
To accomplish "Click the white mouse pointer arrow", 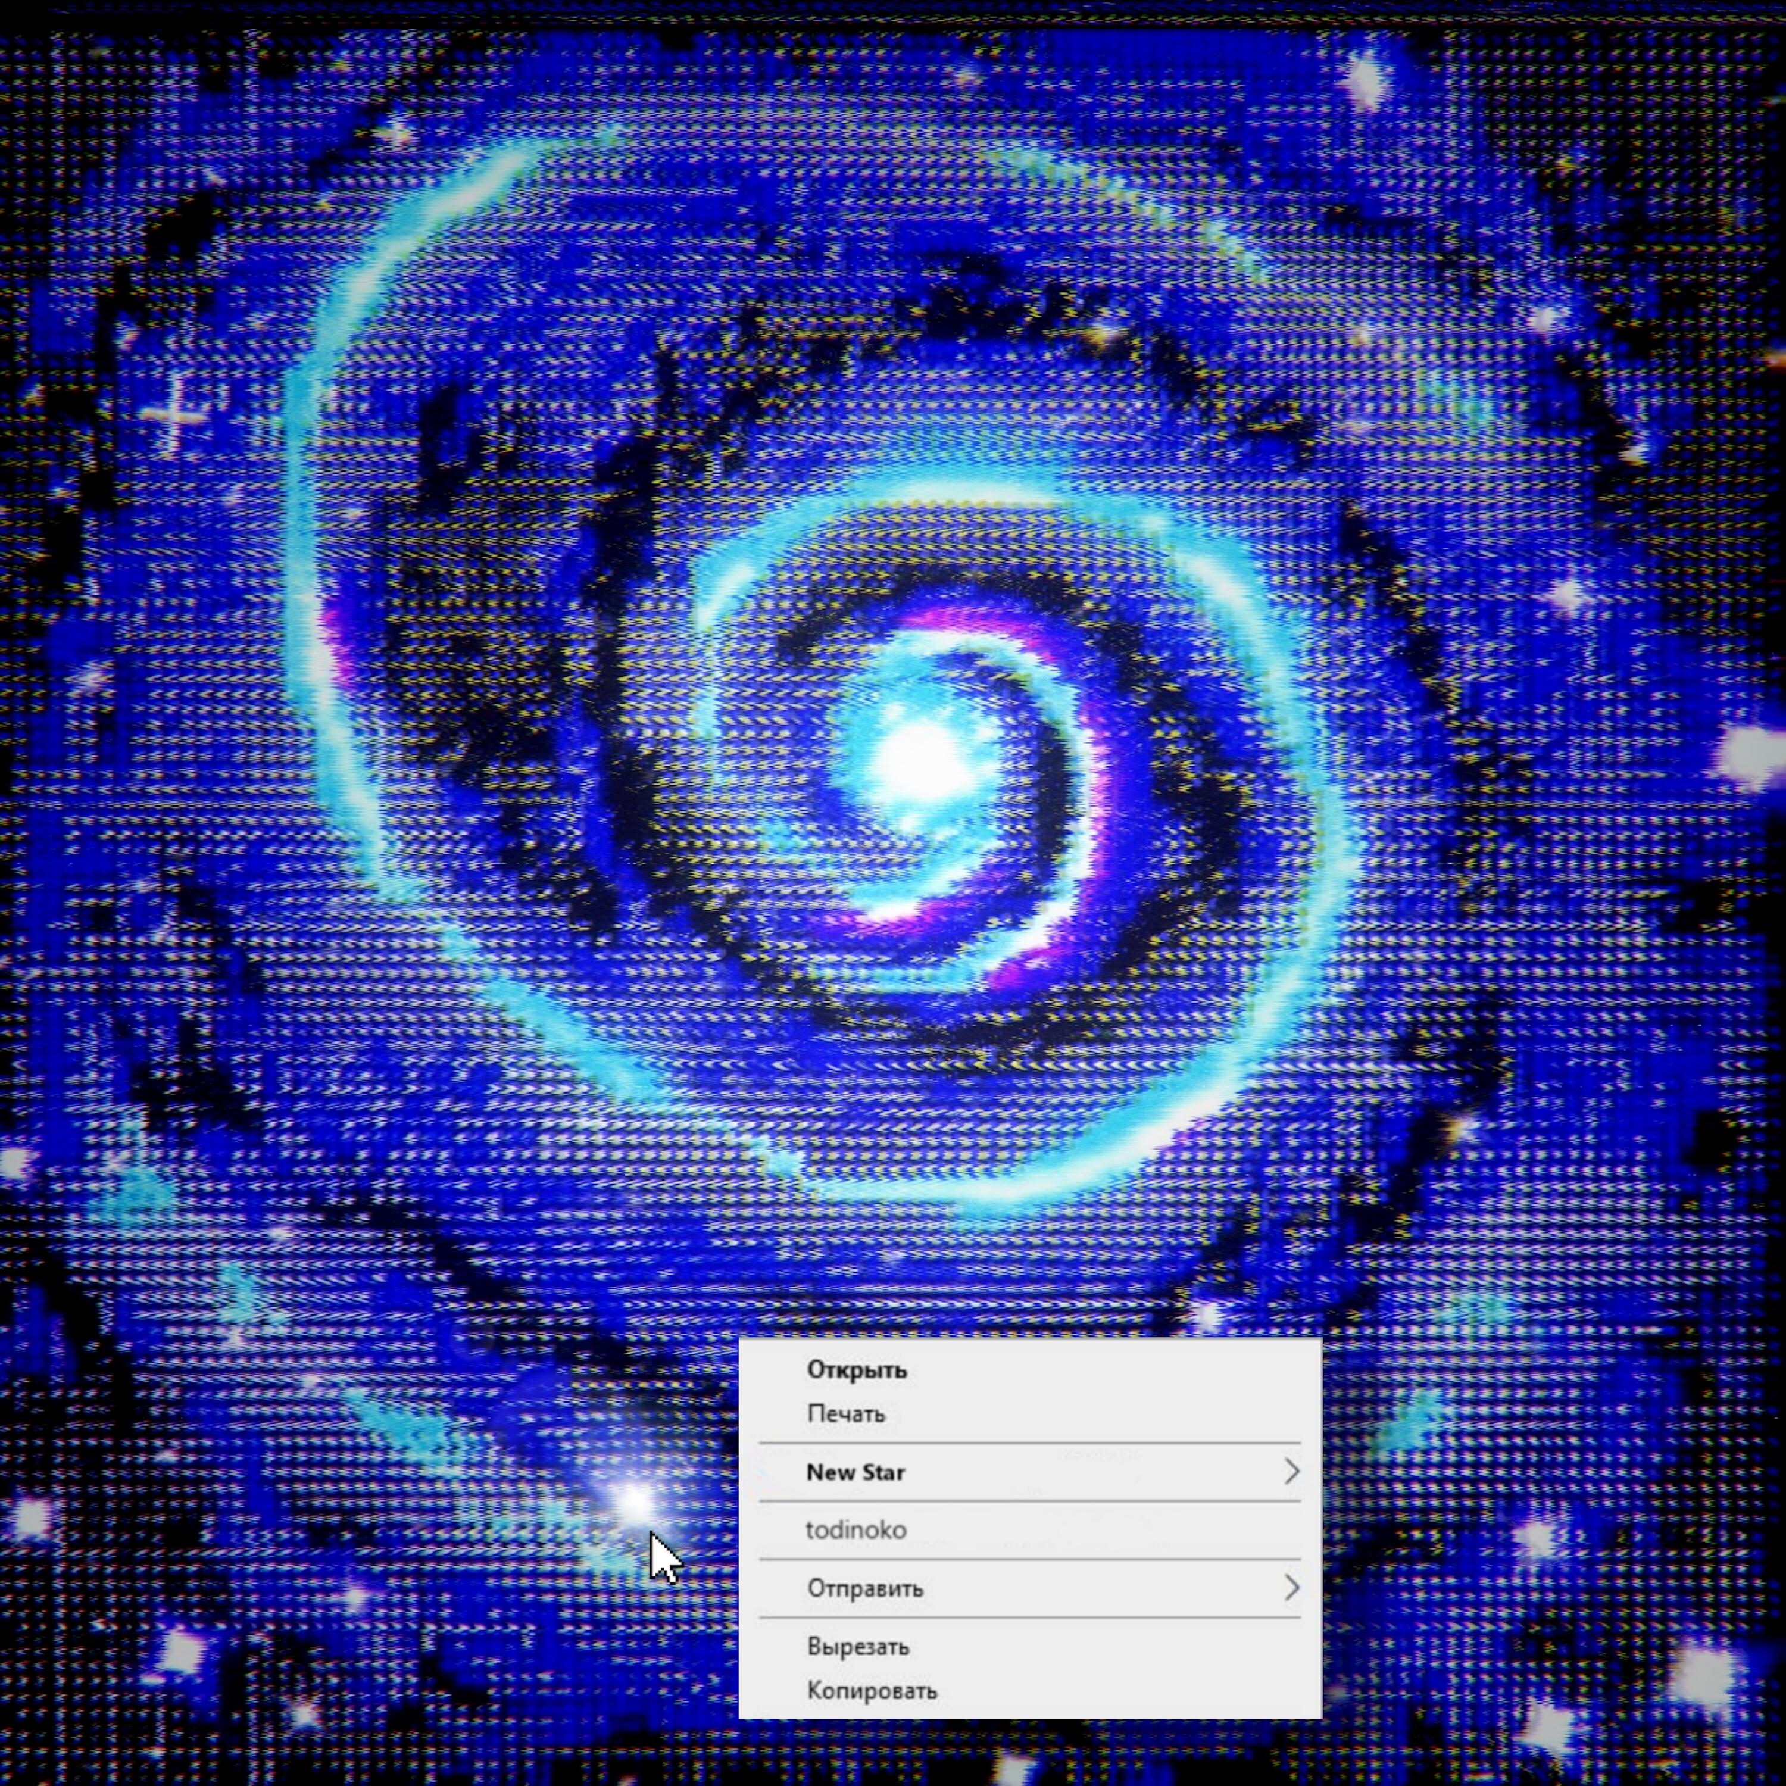I will click(x=664, y=1559).
